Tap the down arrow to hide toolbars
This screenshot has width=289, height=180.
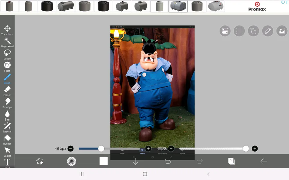point(136,161)
